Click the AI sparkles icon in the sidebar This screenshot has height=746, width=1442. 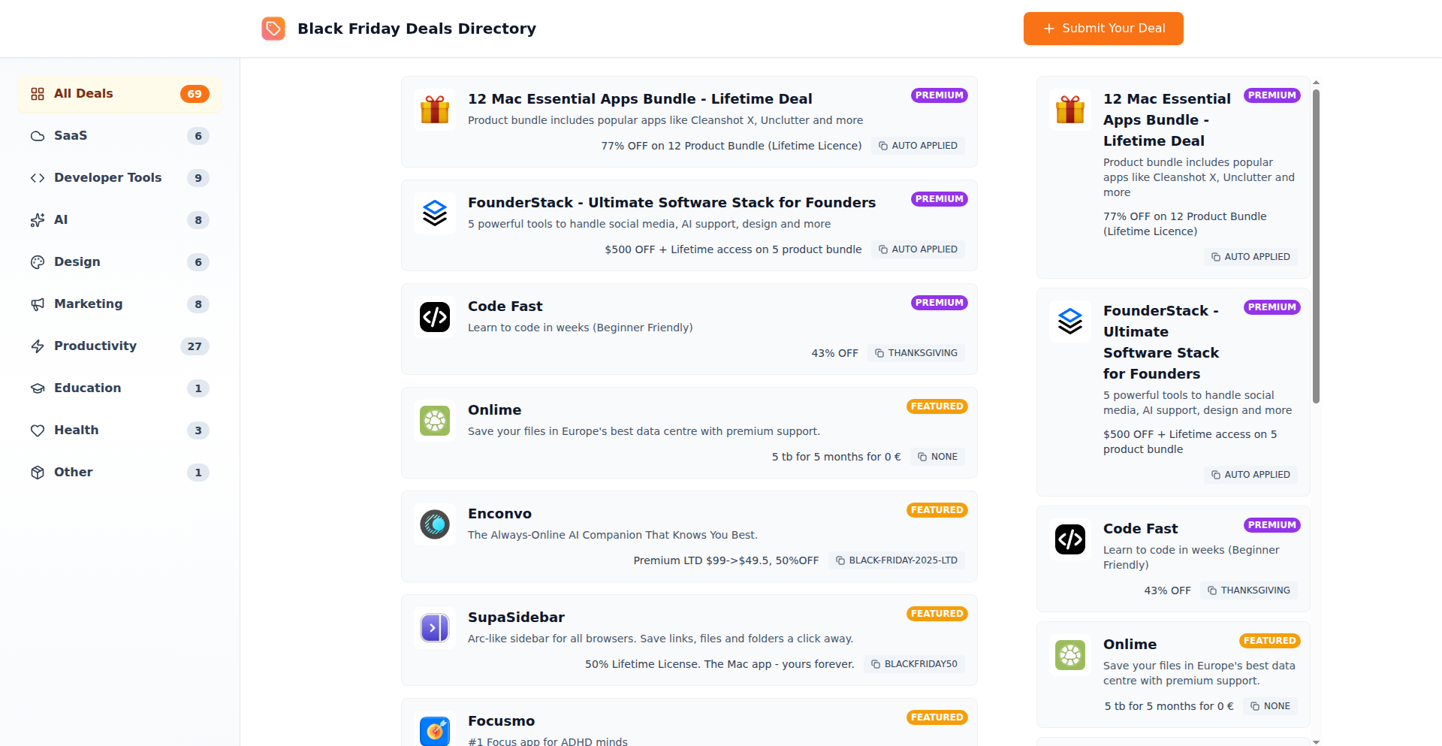click(x=38, y=220)
